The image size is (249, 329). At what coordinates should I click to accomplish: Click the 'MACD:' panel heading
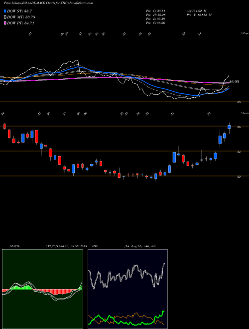[x=14, y=246]
